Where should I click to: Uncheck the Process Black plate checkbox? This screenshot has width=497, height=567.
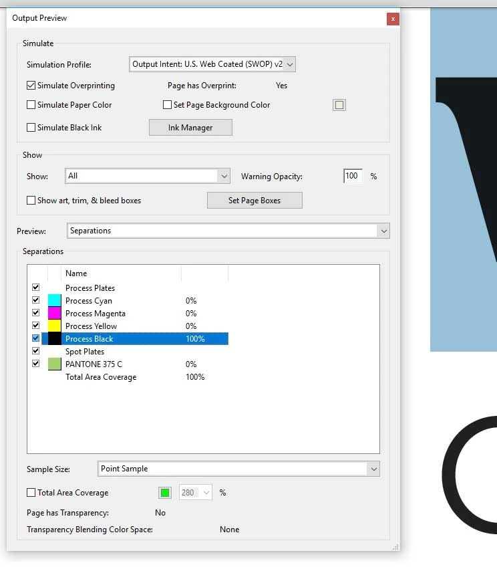click(x=36, y=338)
